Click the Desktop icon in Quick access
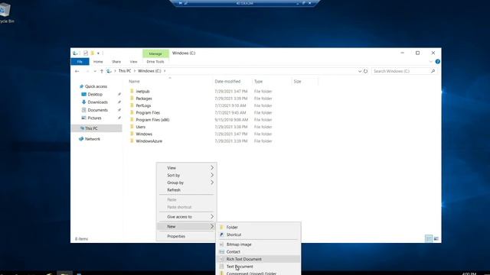 click(83, 94)
